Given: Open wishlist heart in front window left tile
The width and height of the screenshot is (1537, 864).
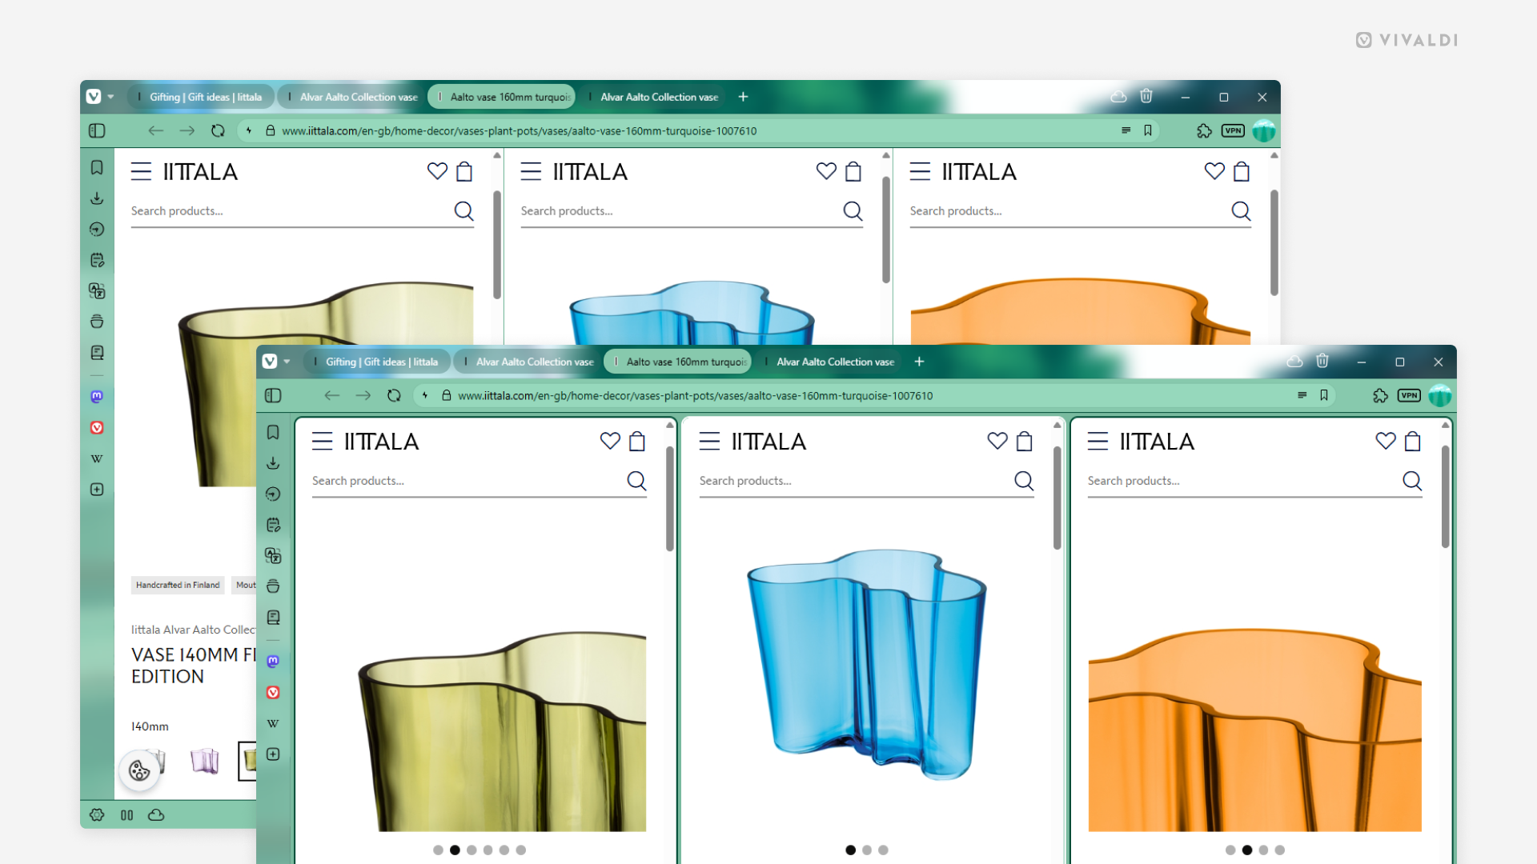Looking at the screenshot, I should [x=610, y=441].
